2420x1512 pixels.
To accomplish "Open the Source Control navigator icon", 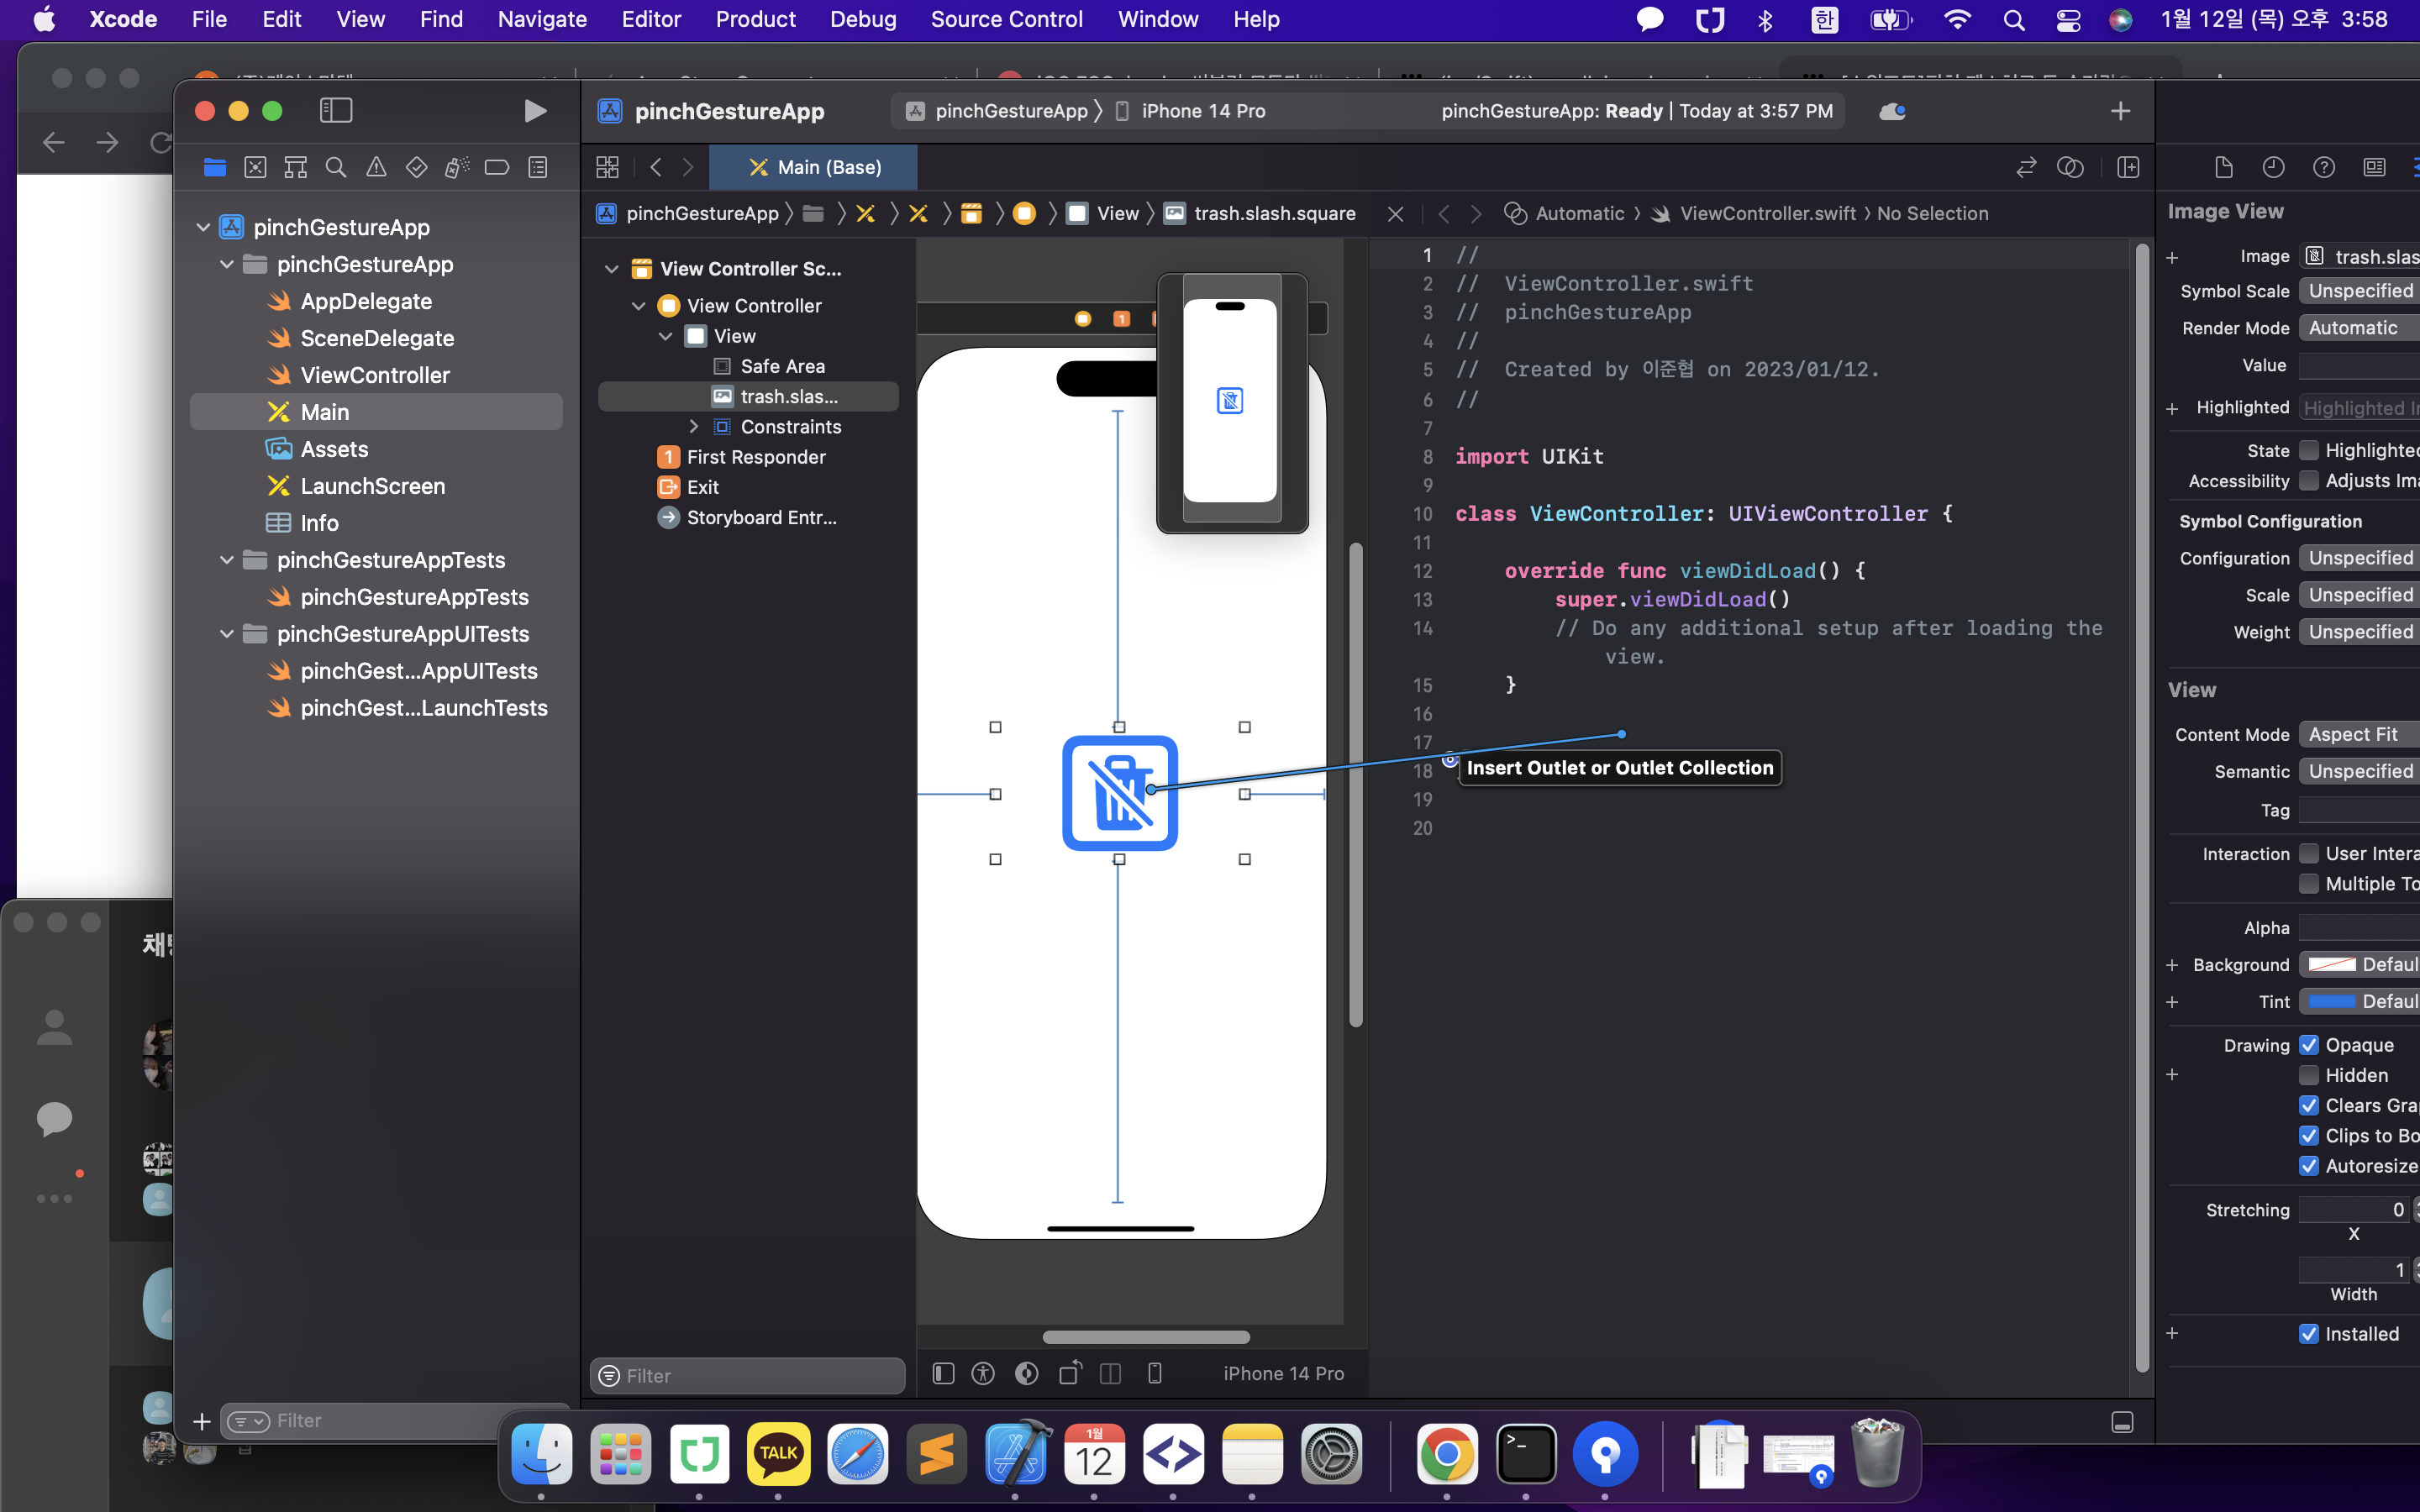I will click(255, 168).
